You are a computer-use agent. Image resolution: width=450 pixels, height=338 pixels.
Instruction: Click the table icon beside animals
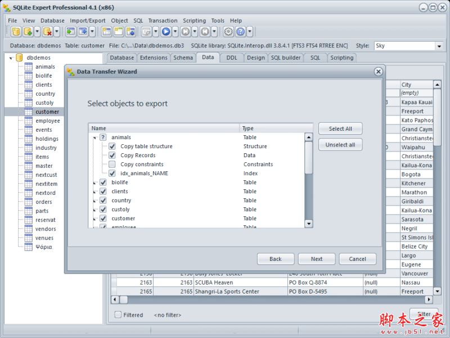[29, 66]
